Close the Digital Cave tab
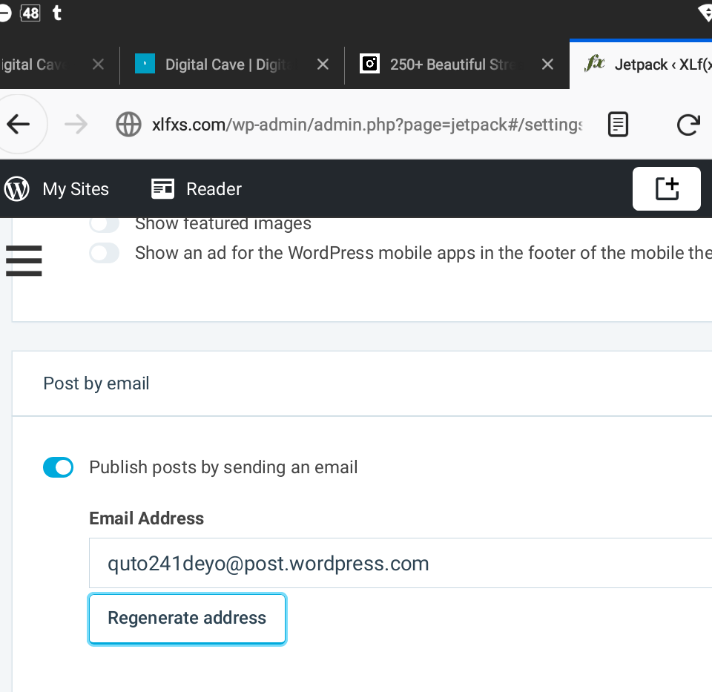Image resolution: width=712 pixels, height=692 pixels. (323, 65)
